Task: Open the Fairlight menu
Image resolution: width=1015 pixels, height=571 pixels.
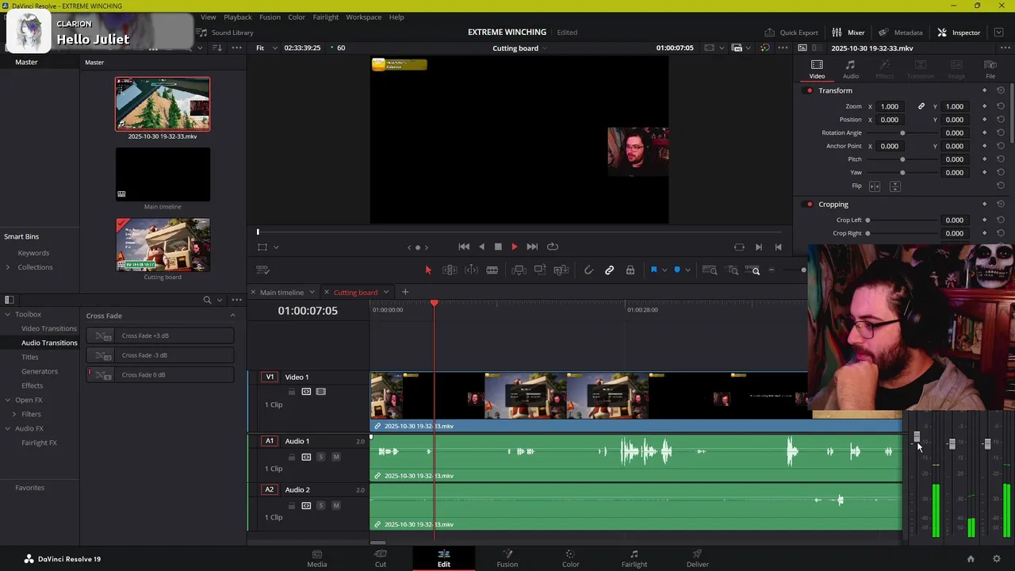Action: (x=326, y=17)
